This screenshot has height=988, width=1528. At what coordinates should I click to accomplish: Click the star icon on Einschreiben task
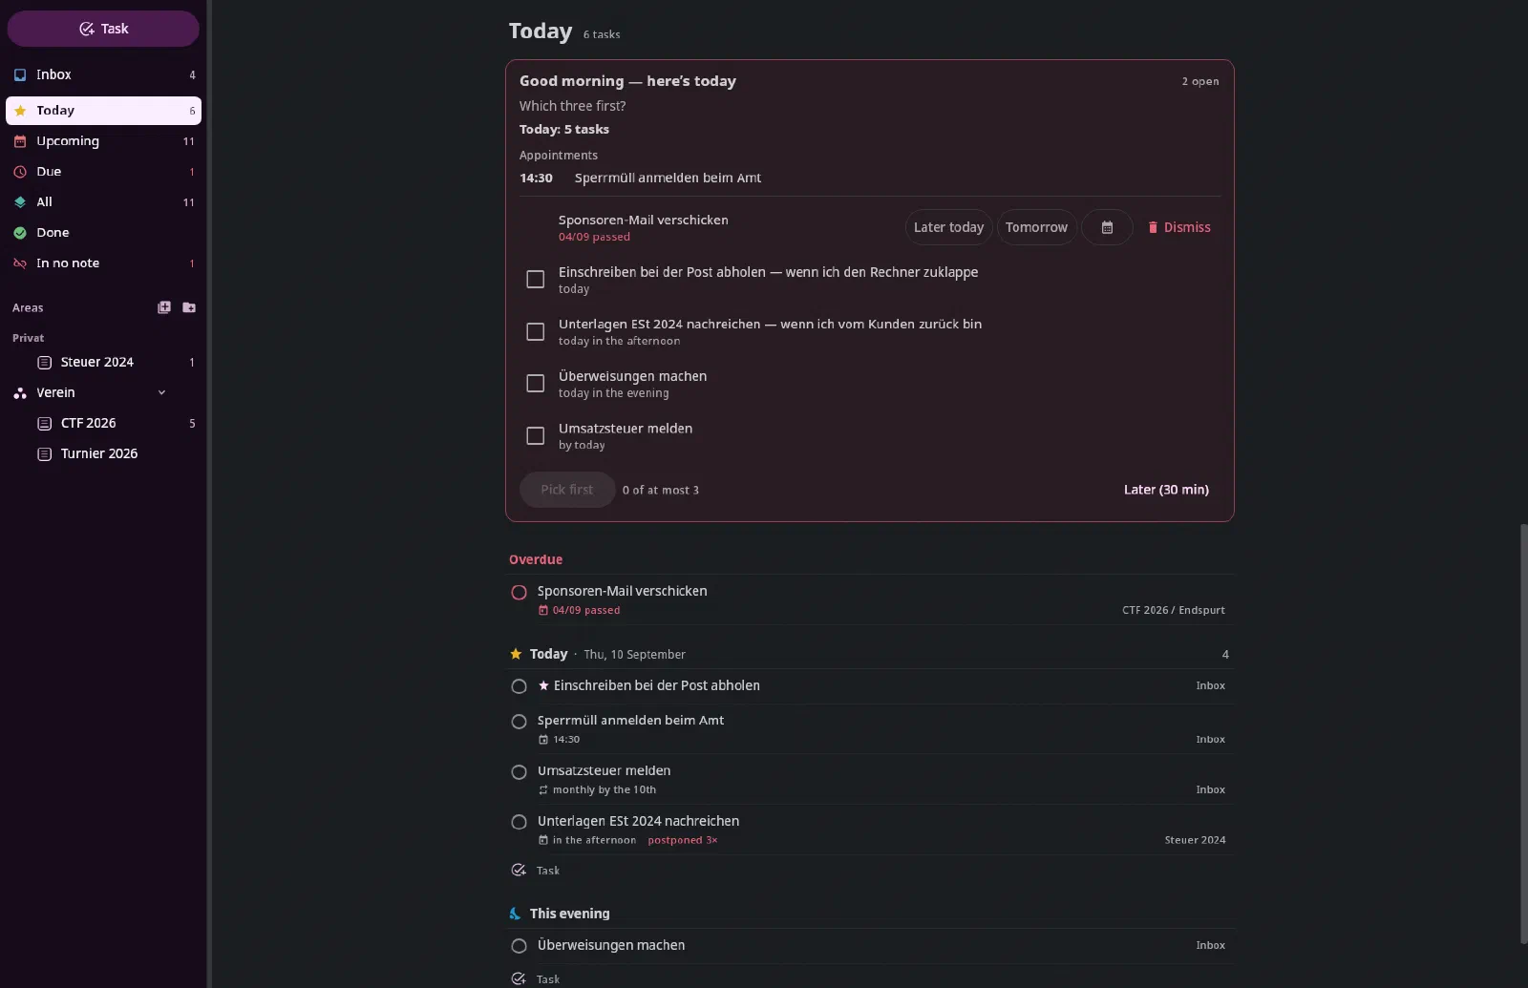tap(543, 685)
